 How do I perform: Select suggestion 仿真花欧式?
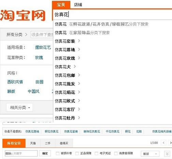65,101
